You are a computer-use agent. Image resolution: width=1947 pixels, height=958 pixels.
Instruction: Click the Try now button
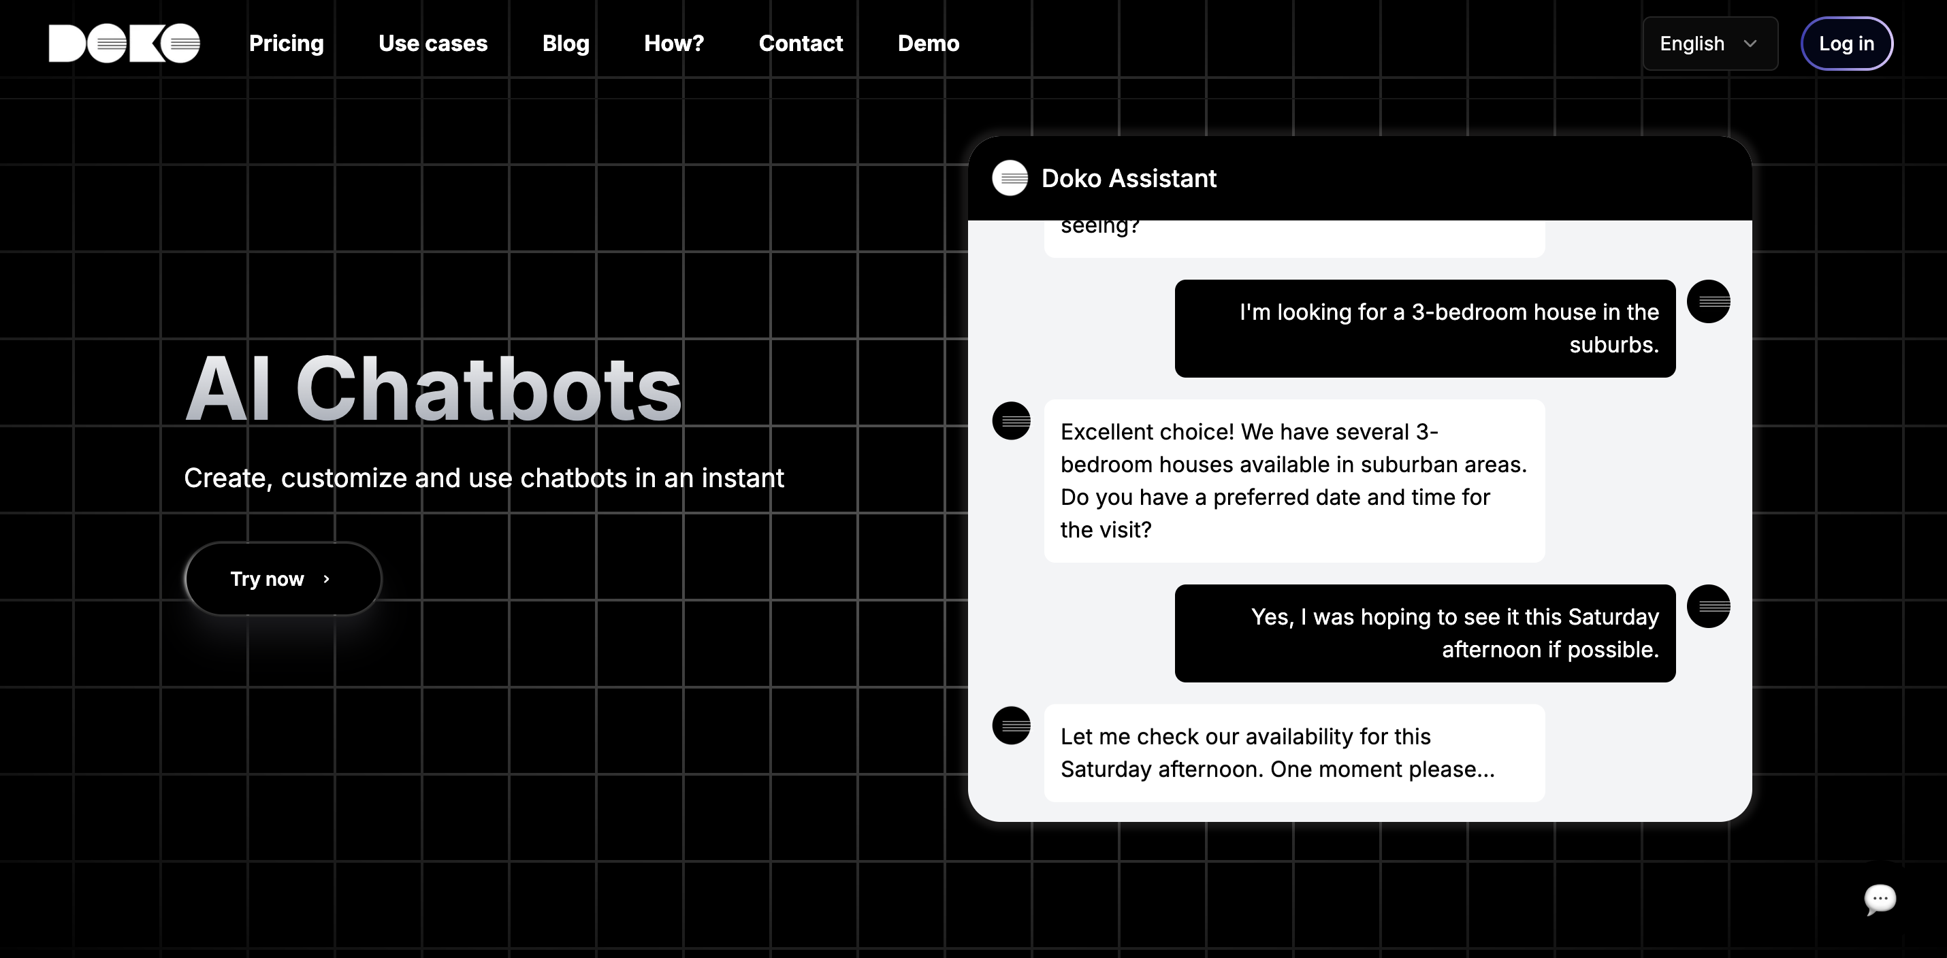tap(283, 579)
